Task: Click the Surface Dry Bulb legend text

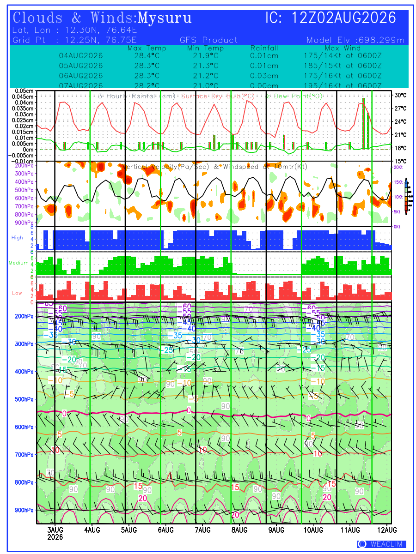Action: click(x=218, y=96)
